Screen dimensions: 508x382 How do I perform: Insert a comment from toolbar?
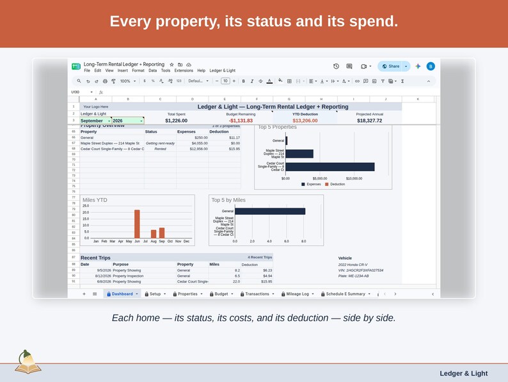click(x=366, y=81)
